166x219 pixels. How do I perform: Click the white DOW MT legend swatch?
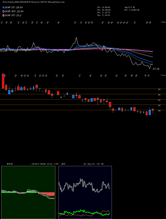coord(3,12)
